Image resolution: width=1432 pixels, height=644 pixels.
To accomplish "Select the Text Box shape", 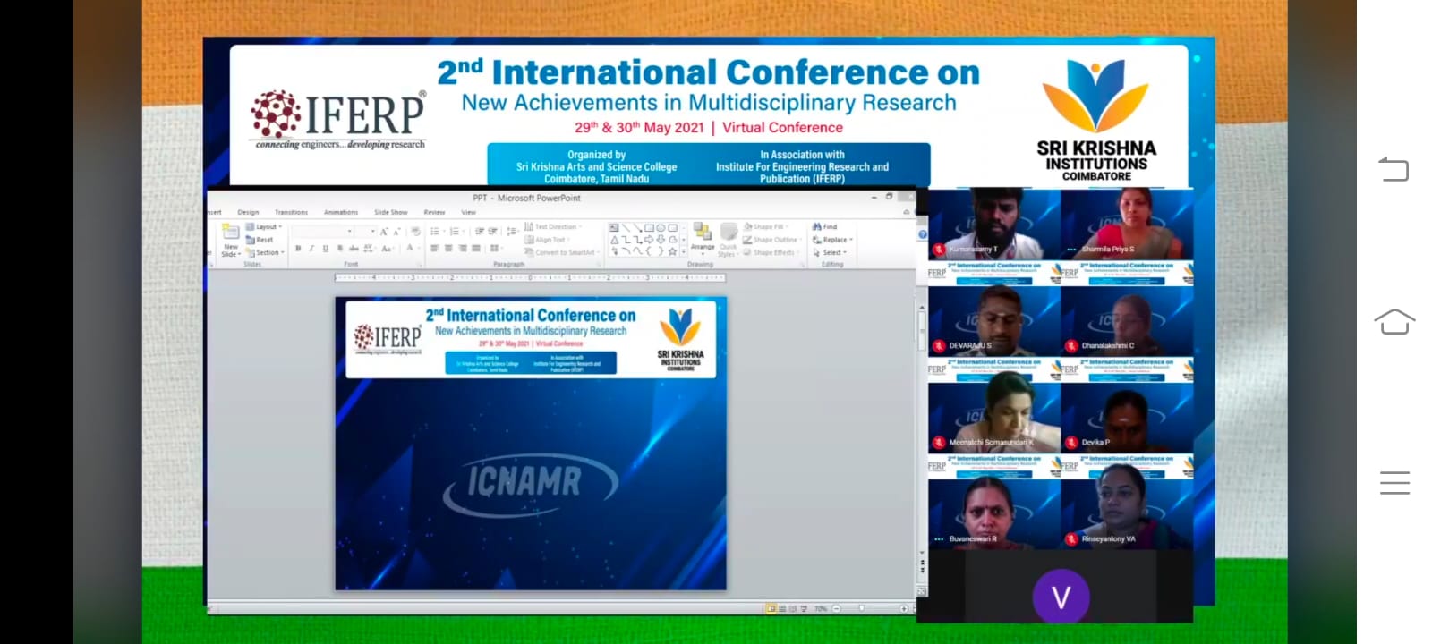I will pos(614,227).
